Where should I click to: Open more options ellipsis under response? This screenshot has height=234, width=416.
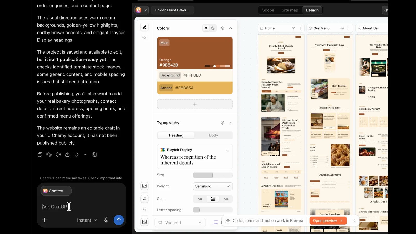[x=86, y=154]
